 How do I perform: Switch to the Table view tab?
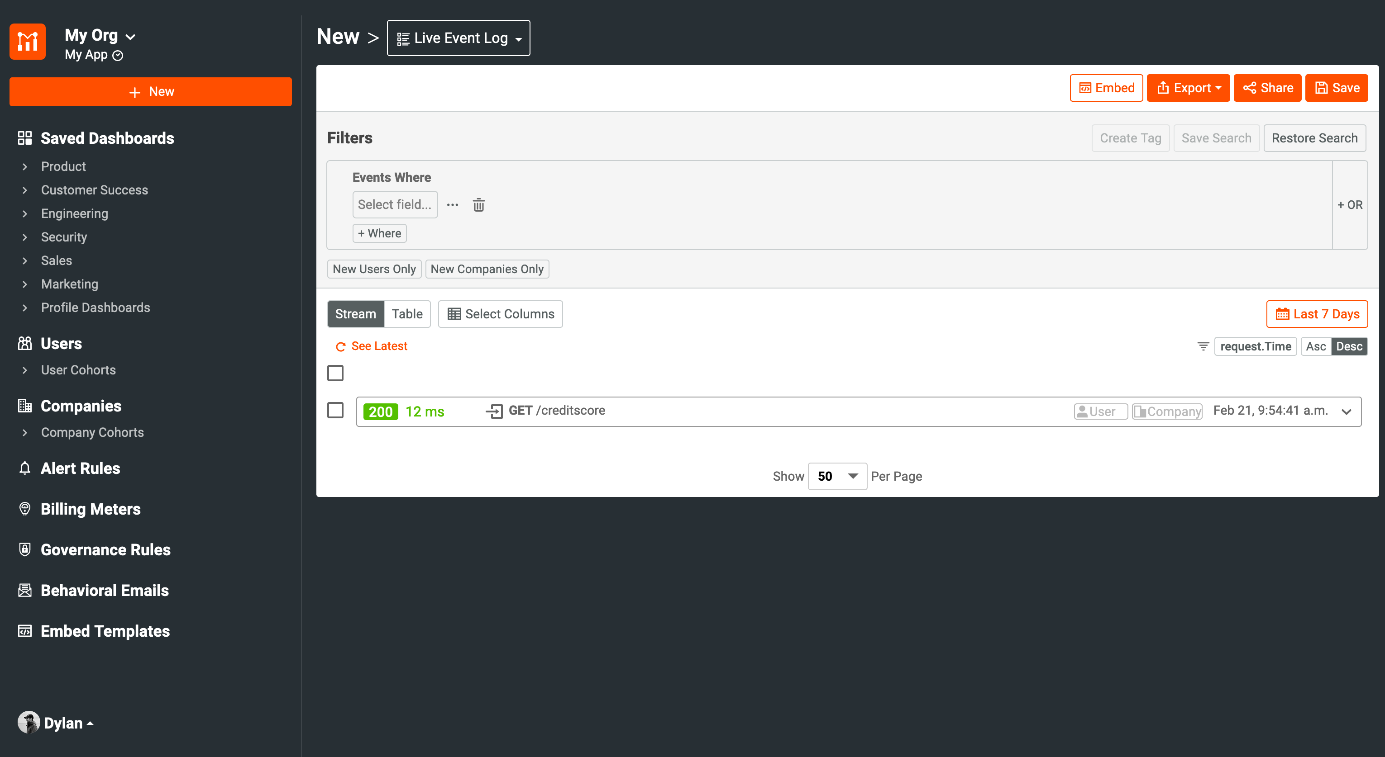(407, 314)
